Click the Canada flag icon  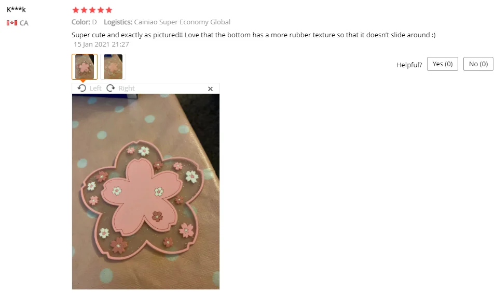(x=12, y=23)
